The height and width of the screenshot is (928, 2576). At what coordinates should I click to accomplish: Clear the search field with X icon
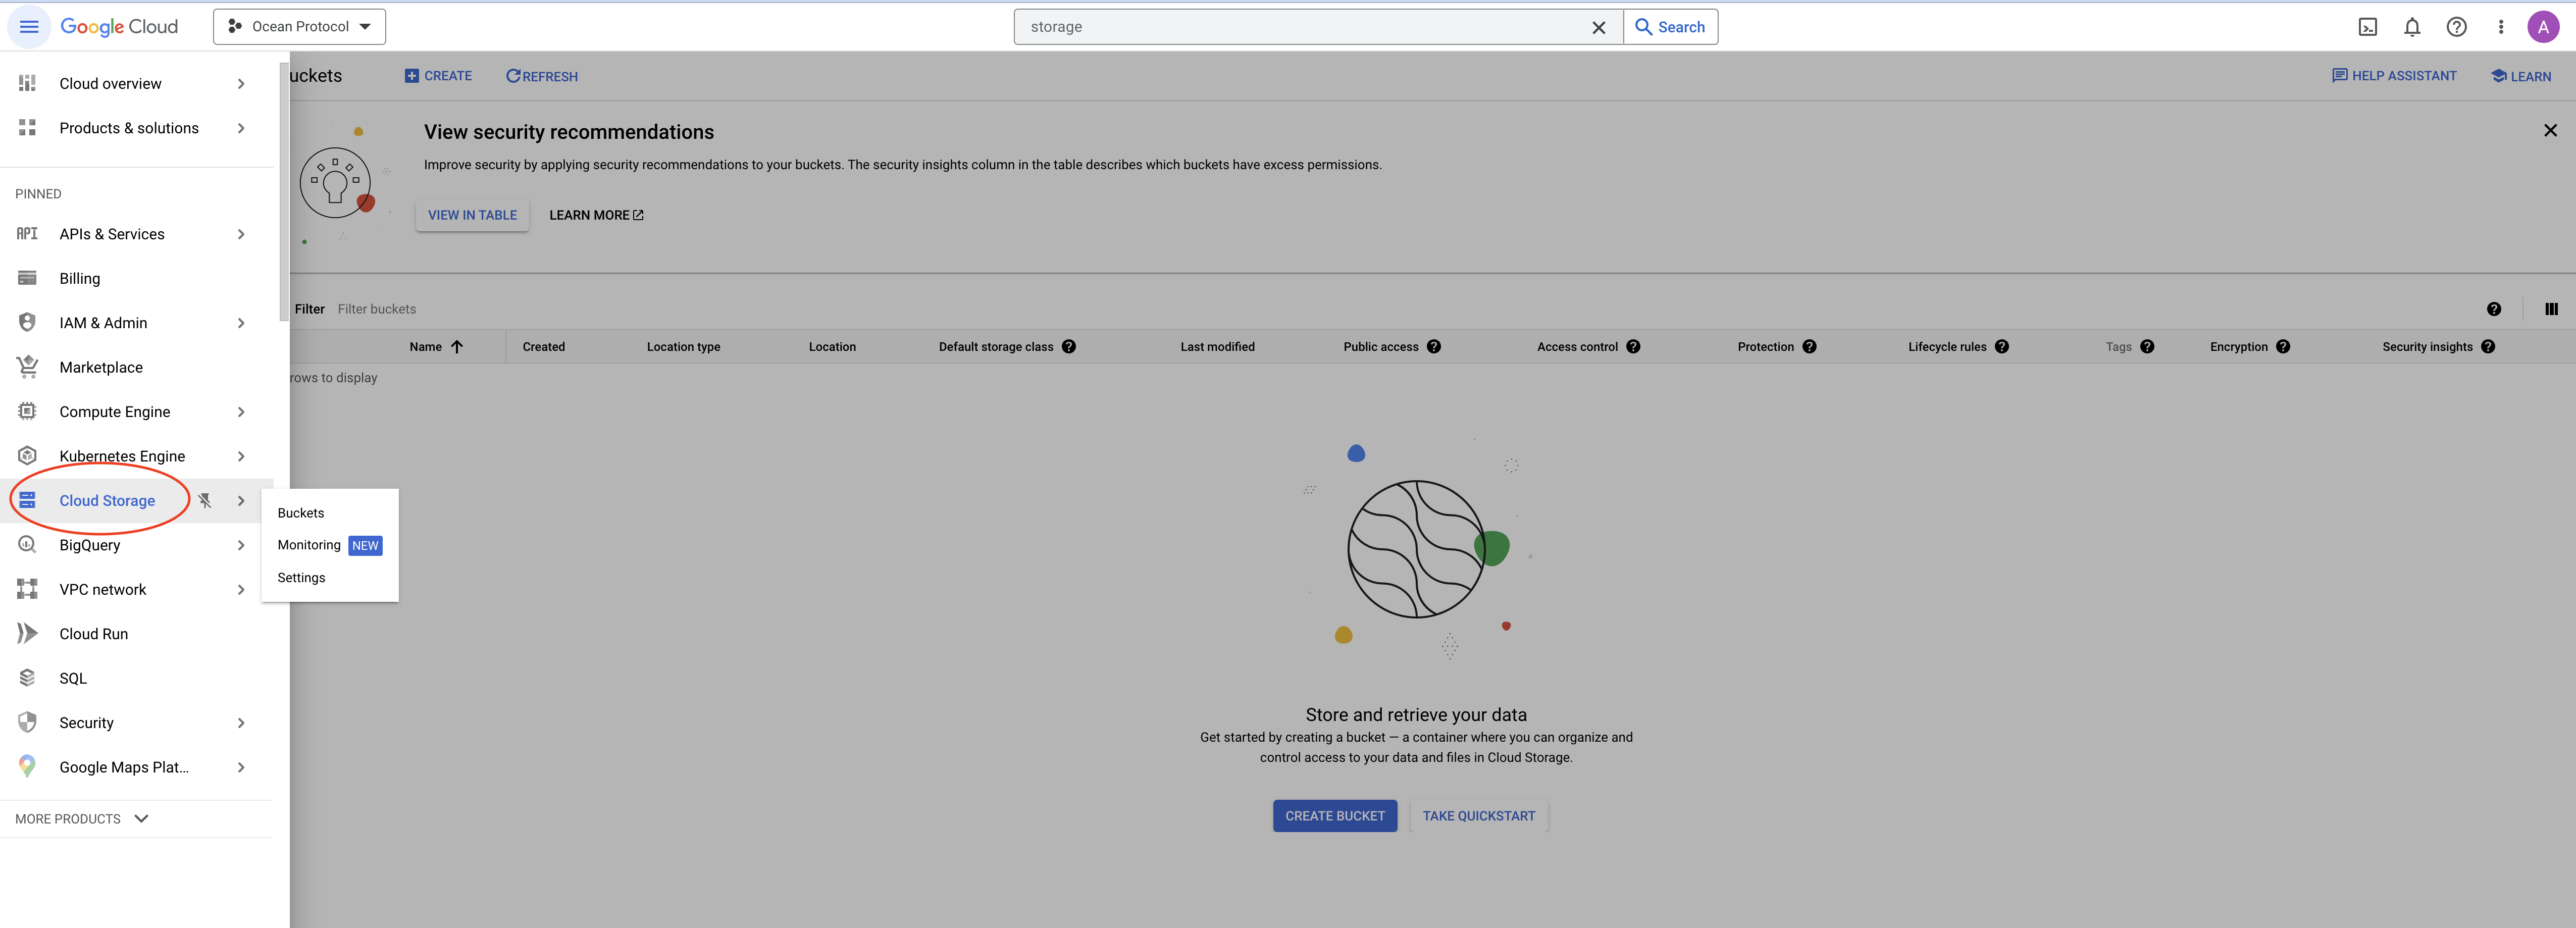coord(1598,27)
